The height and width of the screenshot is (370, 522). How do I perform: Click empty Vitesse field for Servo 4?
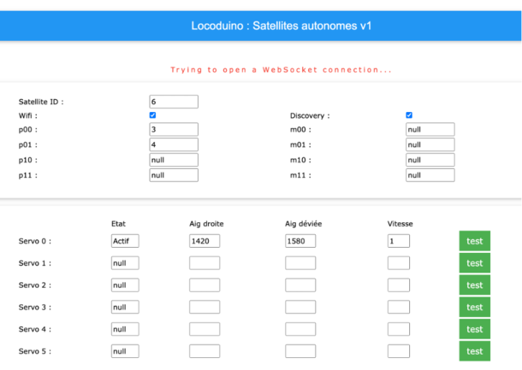click(x=399, y=329)
